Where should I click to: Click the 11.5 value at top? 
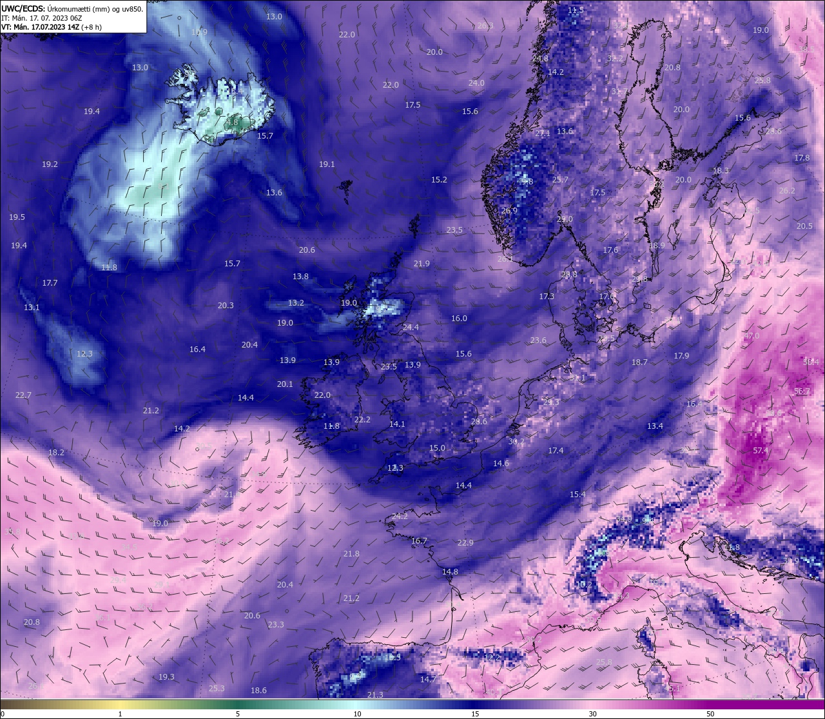point(576,10)
